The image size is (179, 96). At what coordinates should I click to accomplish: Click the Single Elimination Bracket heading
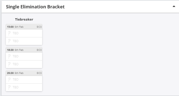point(35,7)
